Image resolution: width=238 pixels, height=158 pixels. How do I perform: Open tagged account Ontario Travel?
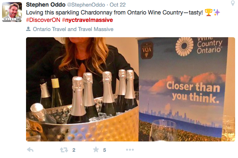pyautogui.click(x=50, y=29)
